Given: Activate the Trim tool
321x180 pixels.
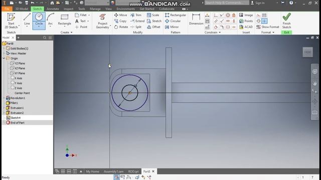Looking at the screenshot, I should click(136, 15).
